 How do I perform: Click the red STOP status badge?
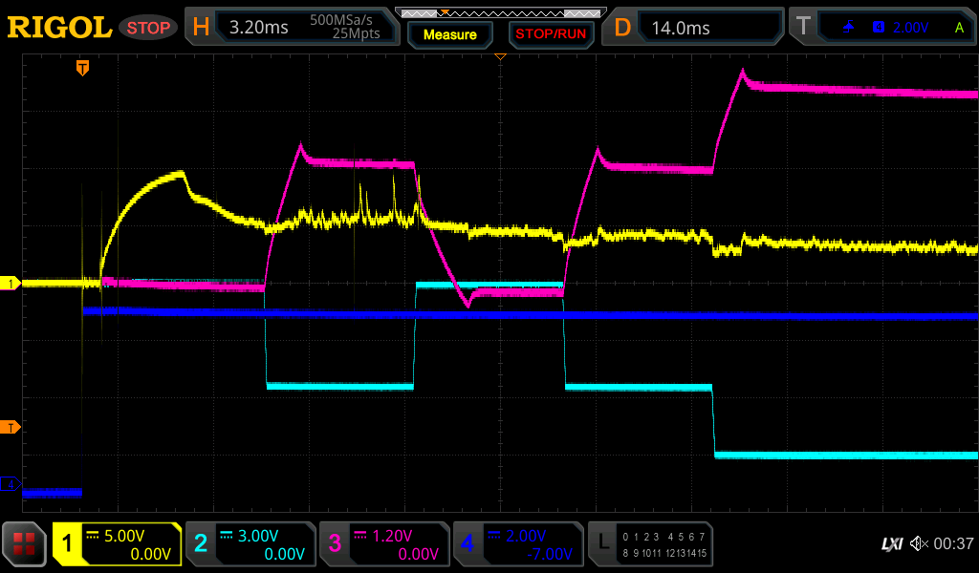(x=148, y=28)
